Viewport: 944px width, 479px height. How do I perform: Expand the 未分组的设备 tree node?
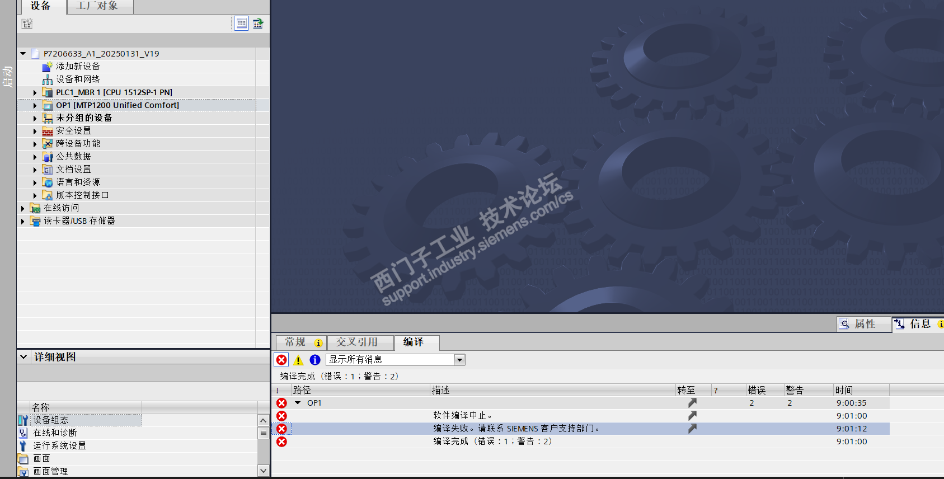coord(35,118)
